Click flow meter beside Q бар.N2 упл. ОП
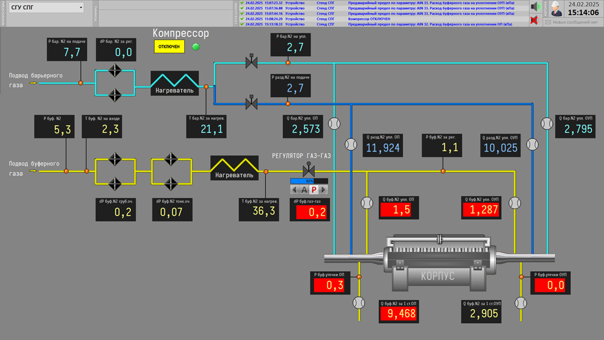This screenshot has height=340, width=604. point(335,124)
